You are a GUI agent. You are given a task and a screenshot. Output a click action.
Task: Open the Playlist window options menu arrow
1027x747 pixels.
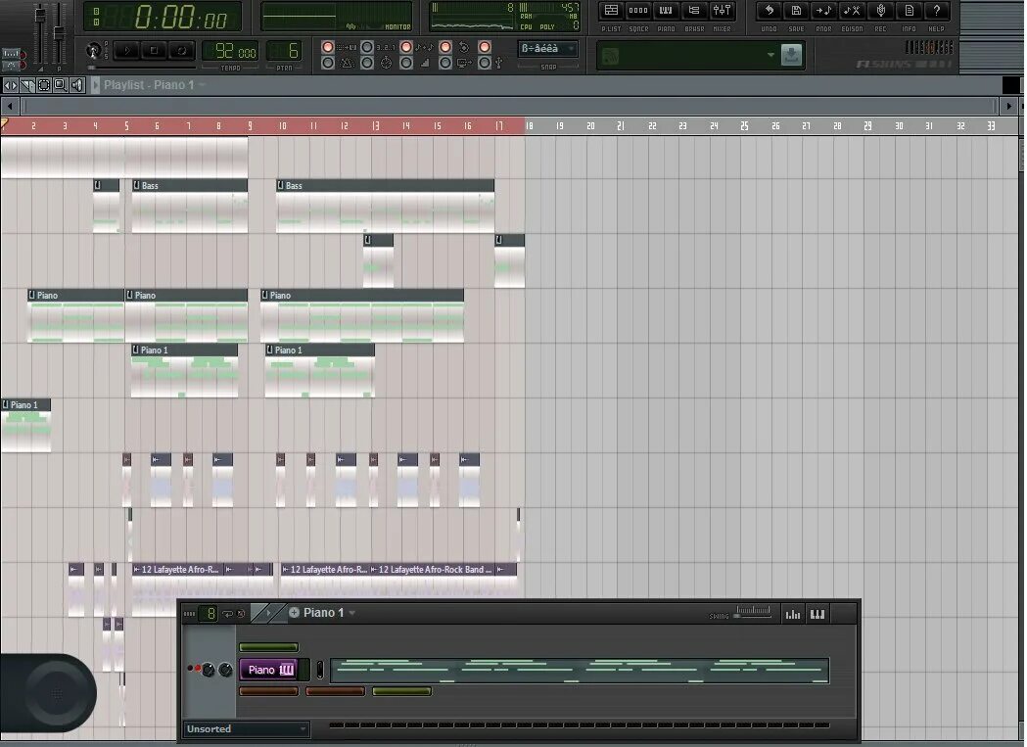[x=96, y=85]
